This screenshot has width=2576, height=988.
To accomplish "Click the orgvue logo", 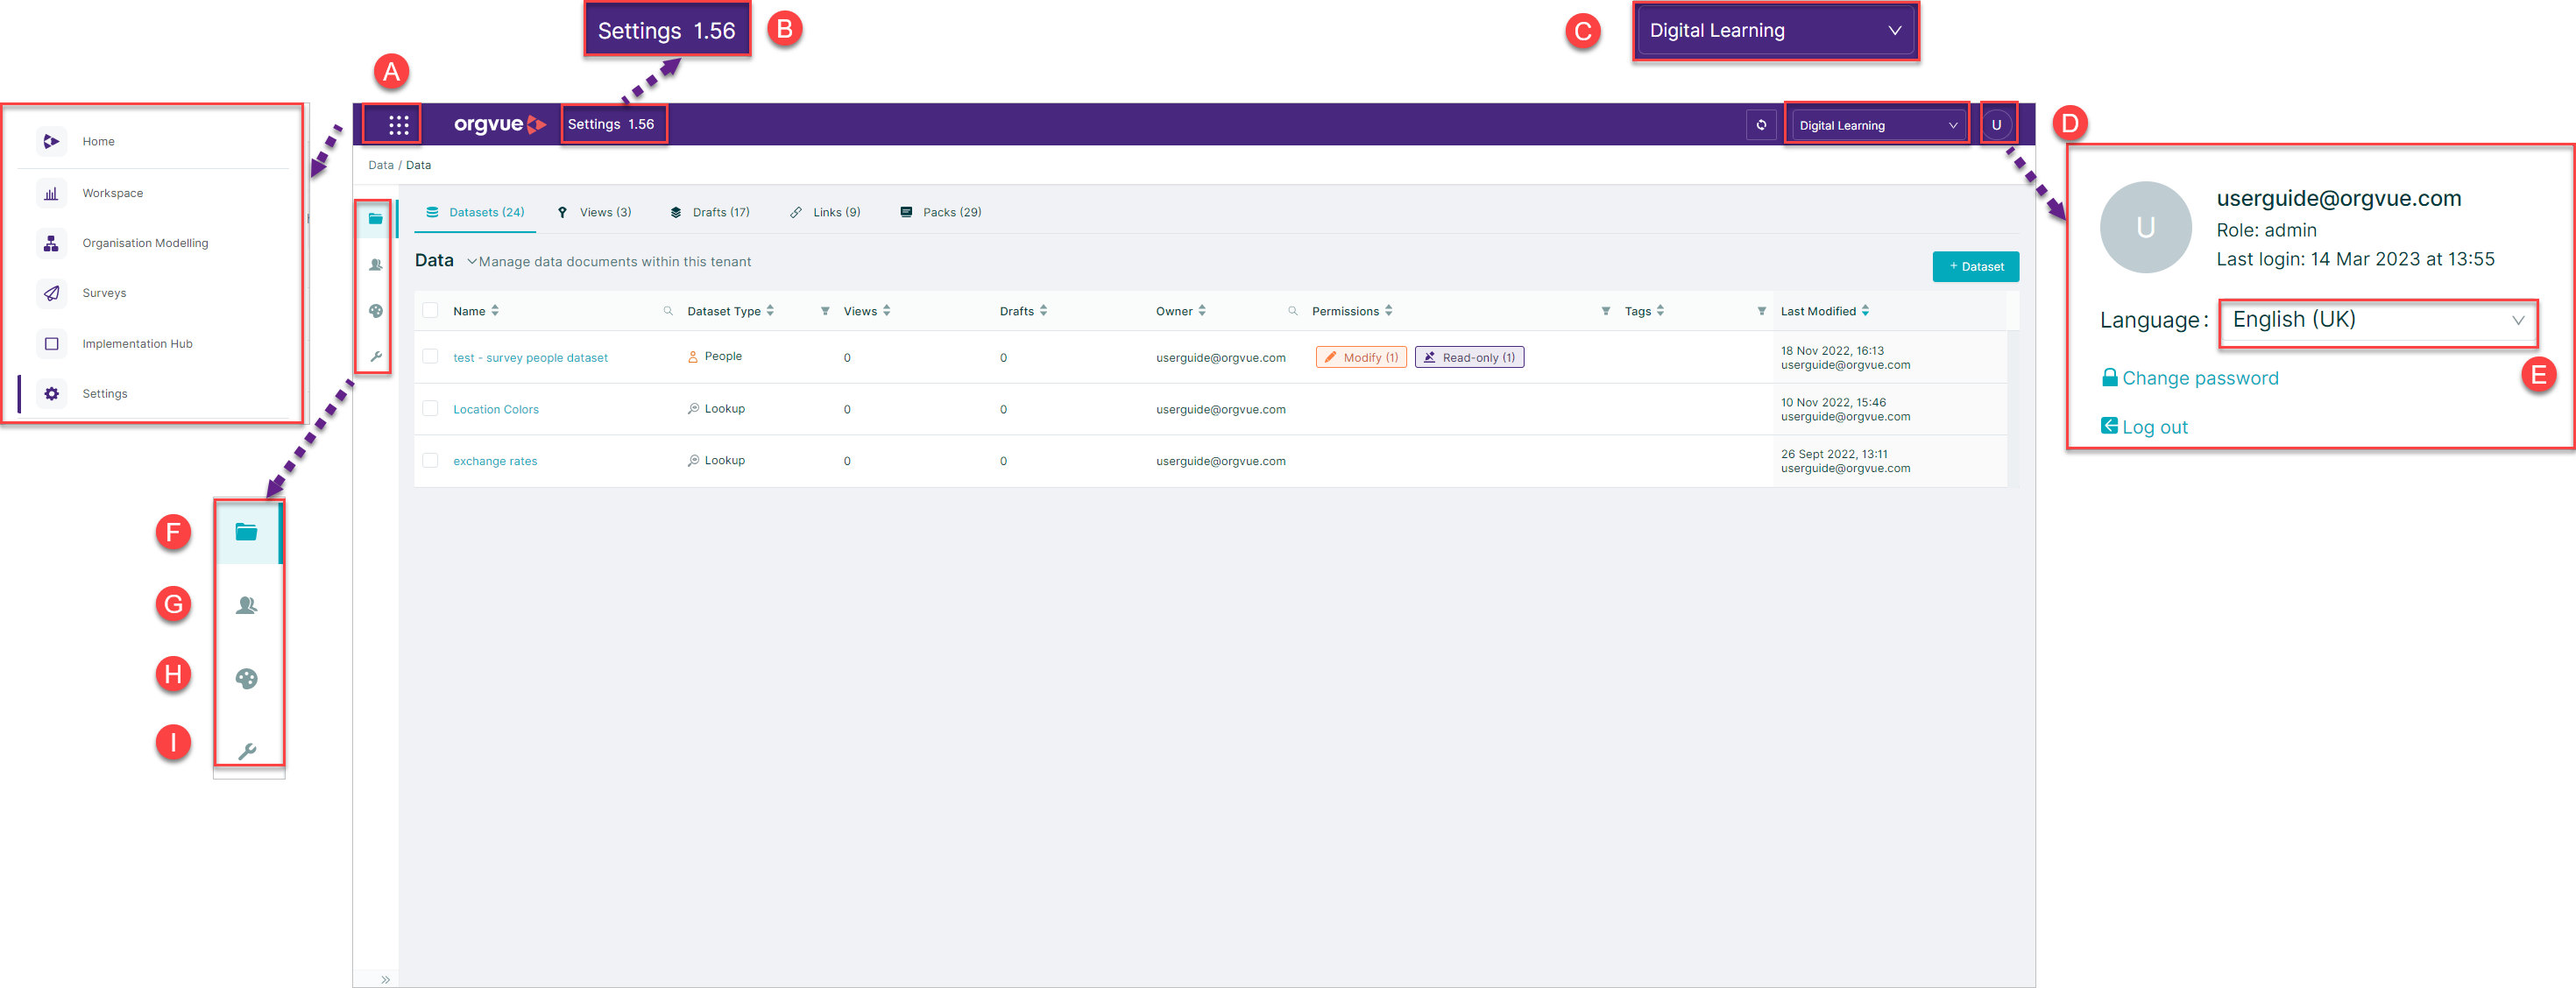I will coord(499,124).
